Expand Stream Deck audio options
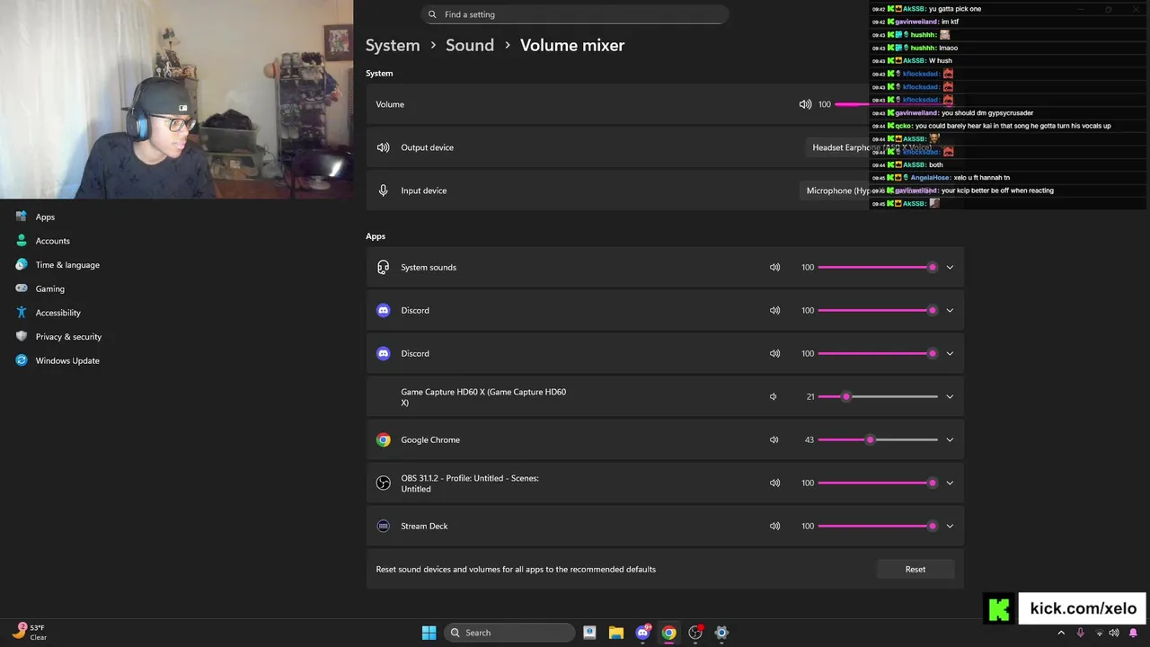 [950, 526]
